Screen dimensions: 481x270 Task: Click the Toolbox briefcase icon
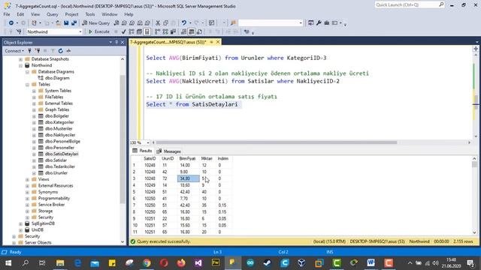click(x=327, y=23)
